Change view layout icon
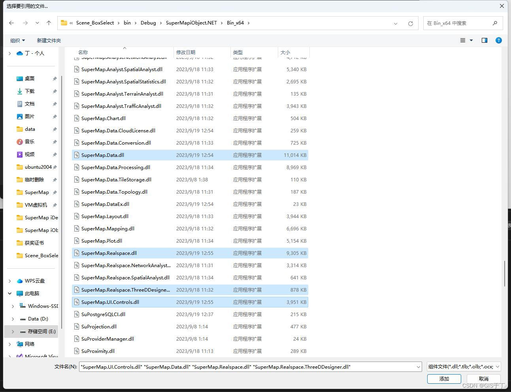This screenshot has height=392, width=511. [463, 40]
